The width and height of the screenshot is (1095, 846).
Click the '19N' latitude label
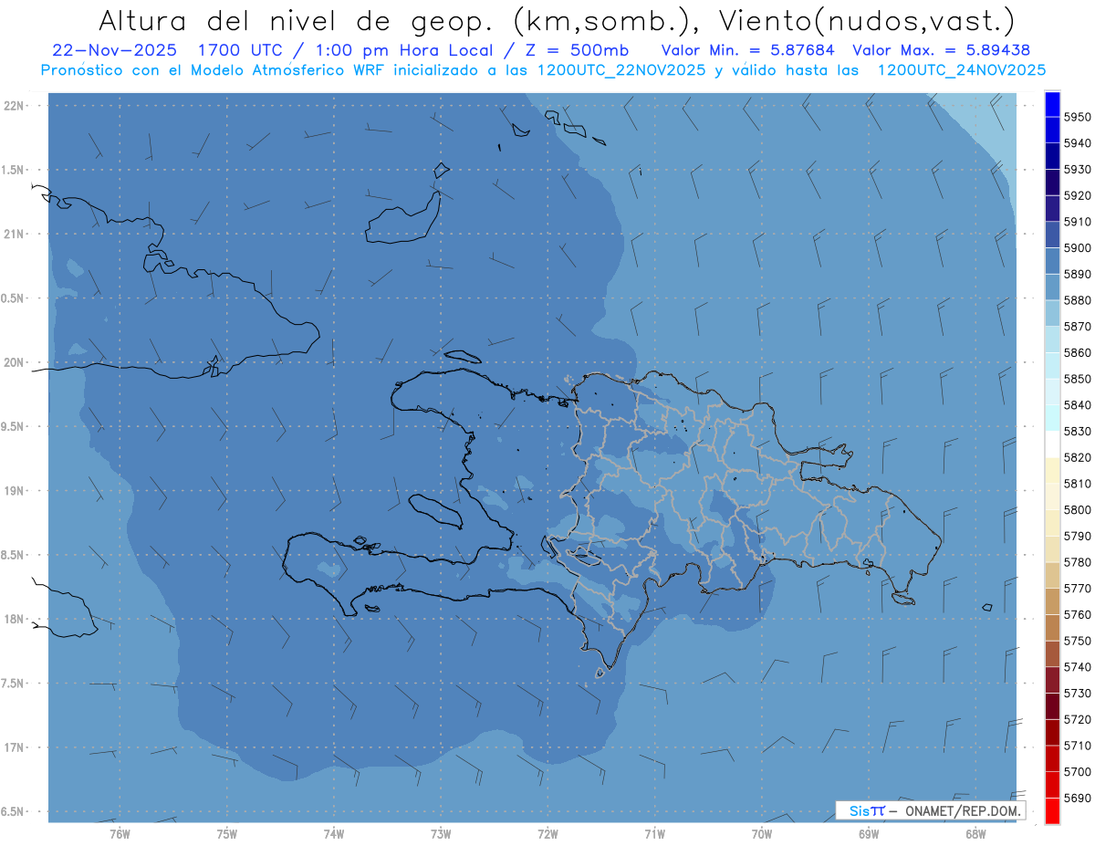pos(13,491)
